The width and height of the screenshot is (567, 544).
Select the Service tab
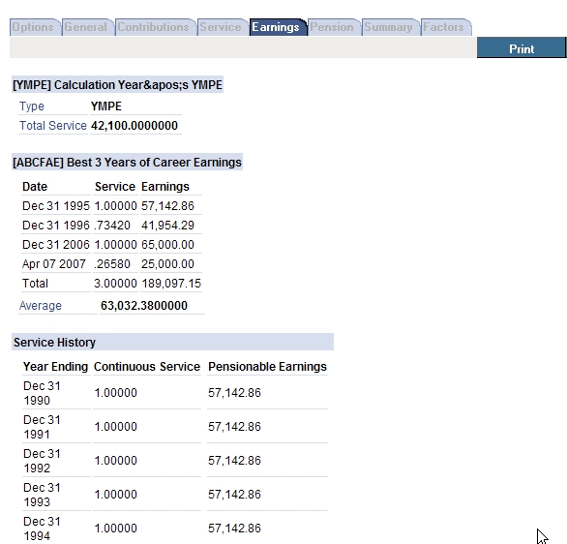point(223,27)
